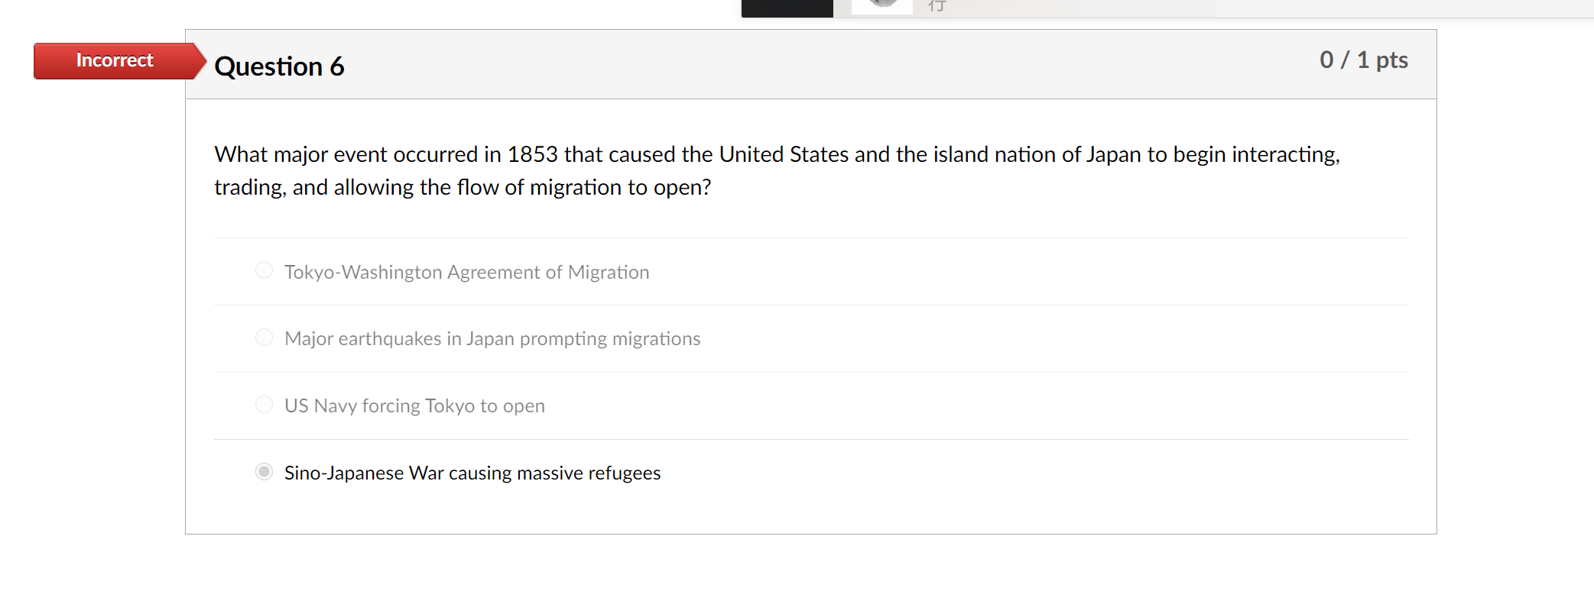Click the word 'Japan' in the question
1594x591 pixels.
coord(1113,155)
